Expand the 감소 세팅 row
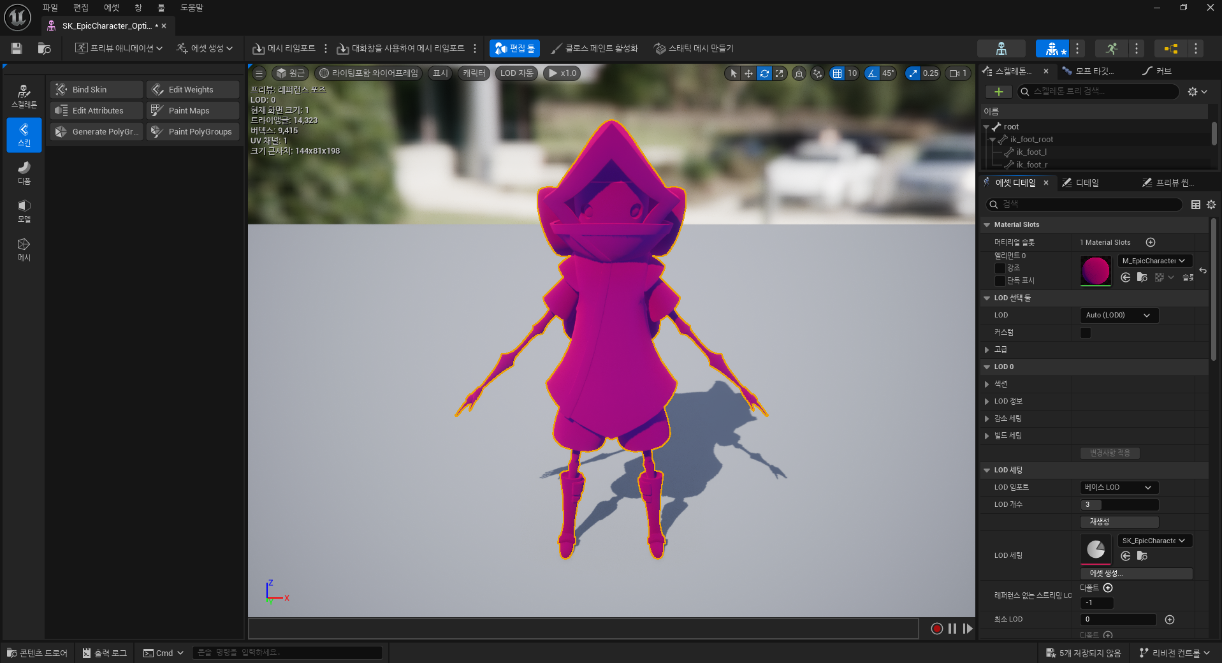Image resolution: width=1222 pixels, height=663 pixels. point(987,419)
